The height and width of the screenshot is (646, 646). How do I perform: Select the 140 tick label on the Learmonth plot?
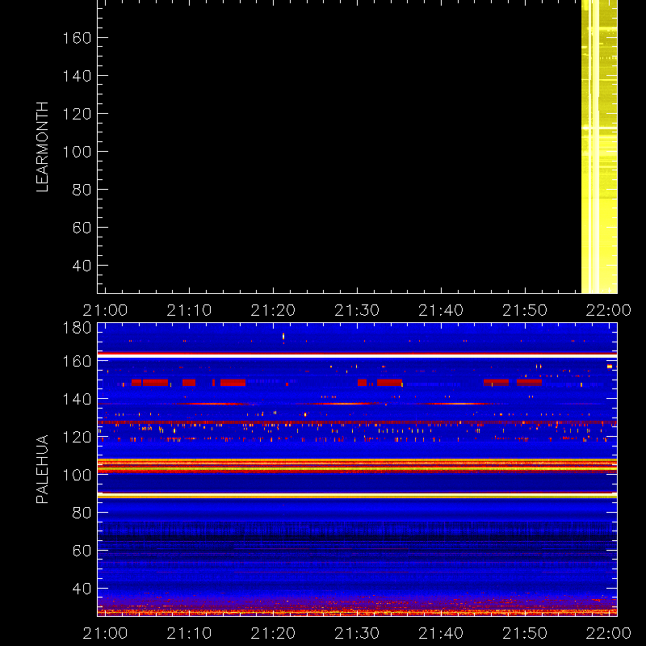click(77, 76)
